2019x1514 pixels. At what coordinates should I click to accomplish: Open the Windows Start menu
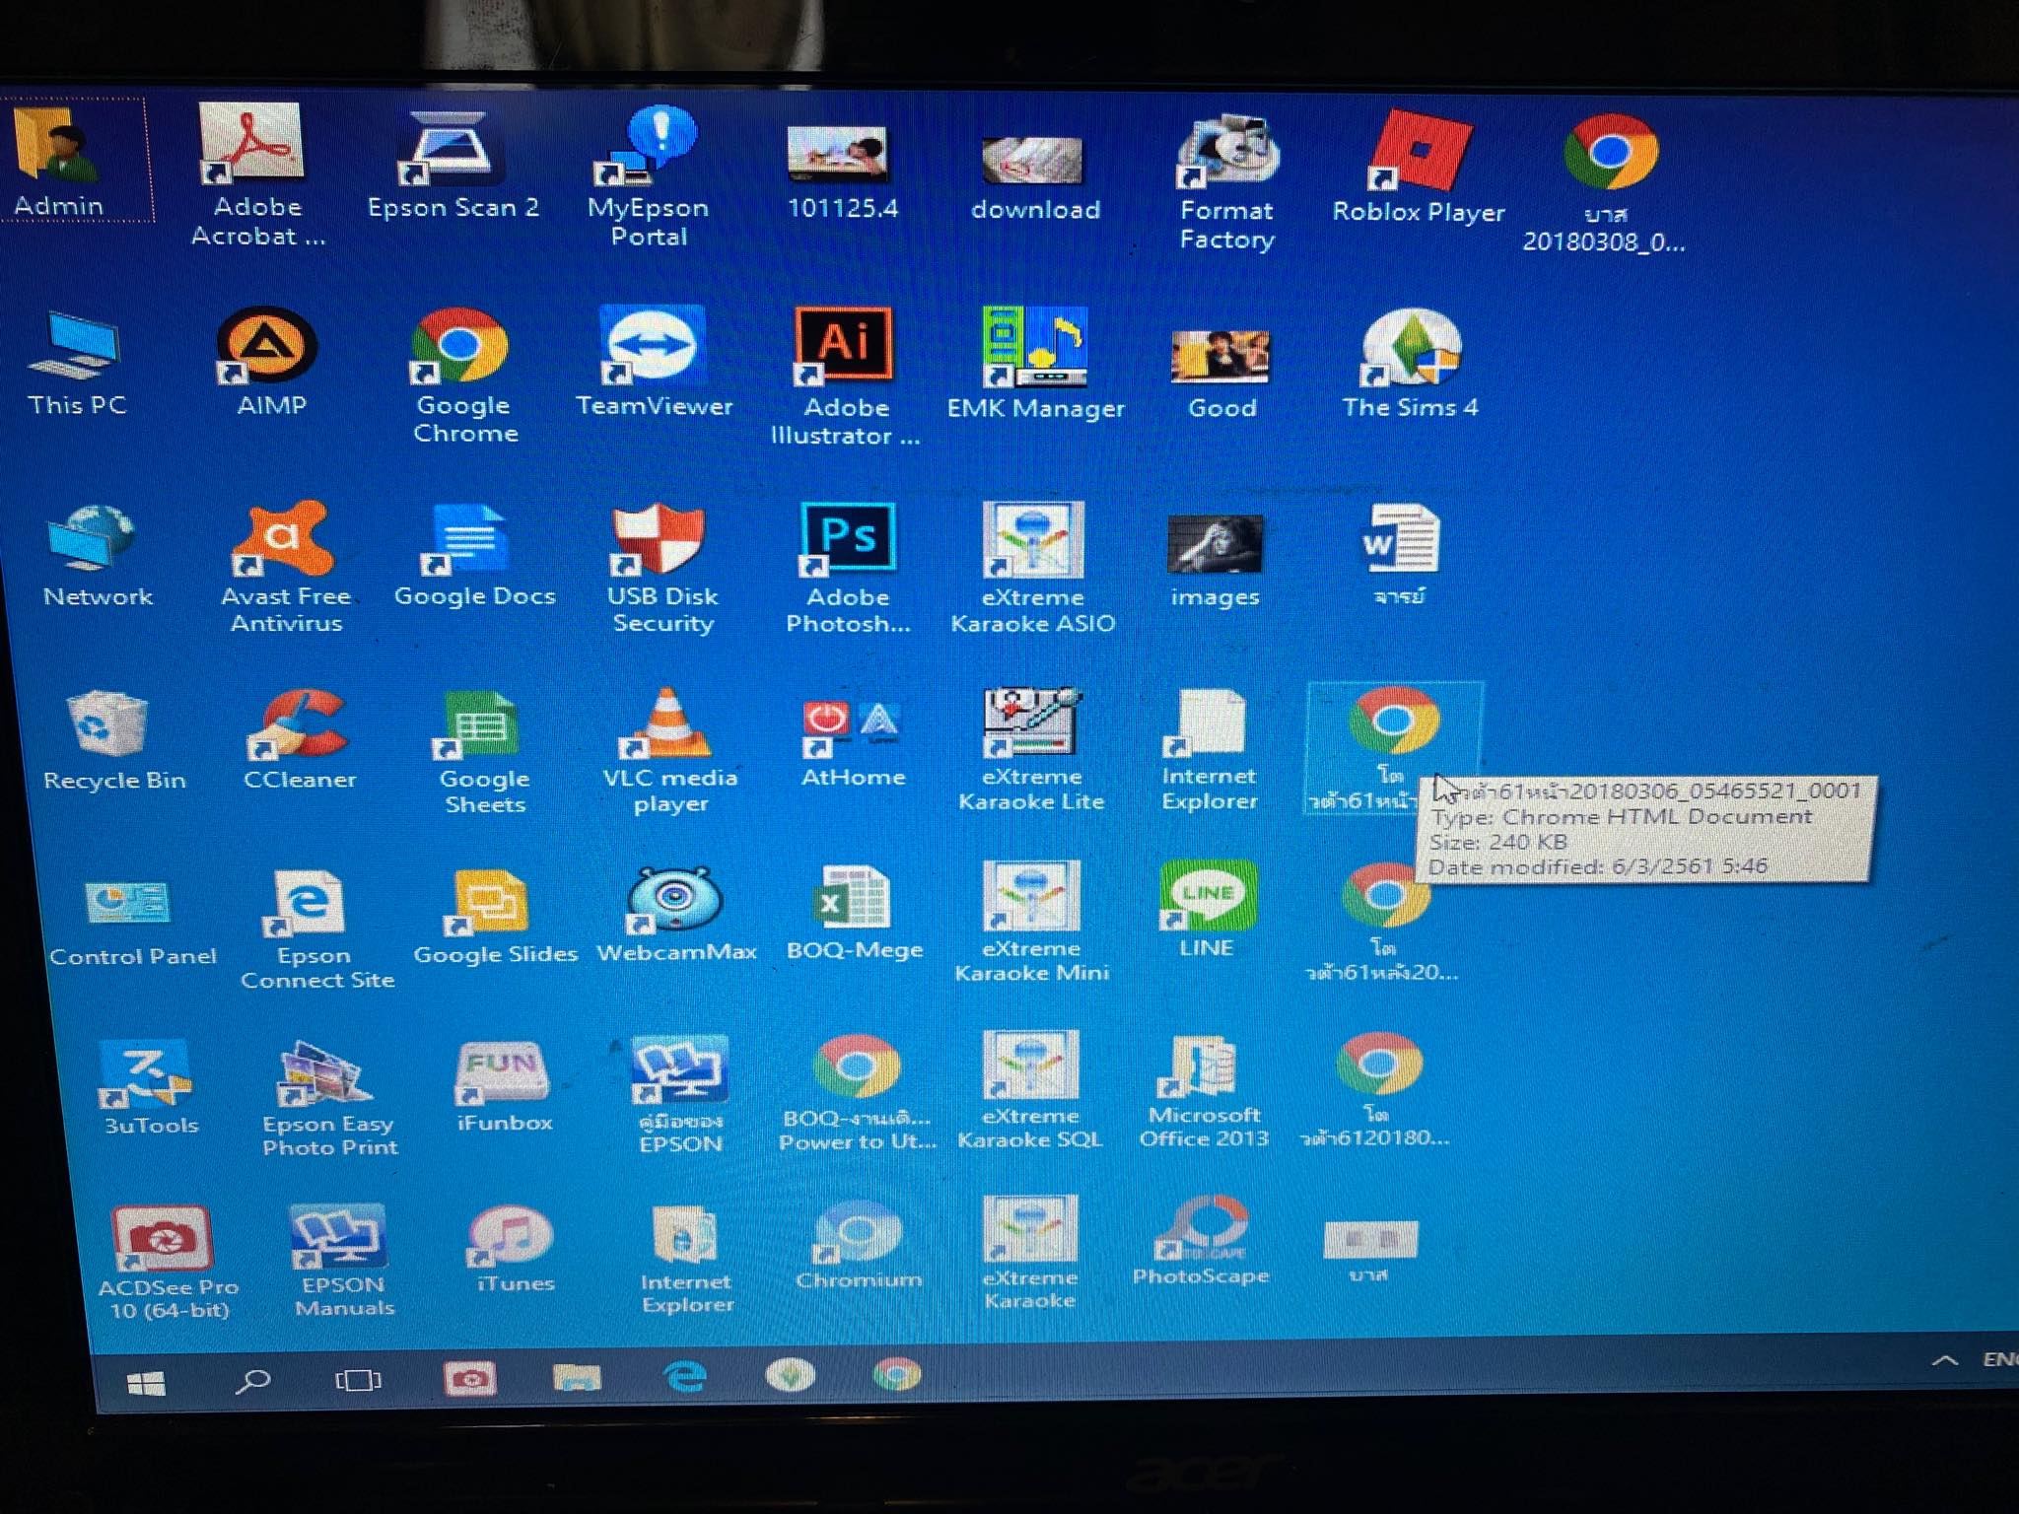[x=146, y=1384]
